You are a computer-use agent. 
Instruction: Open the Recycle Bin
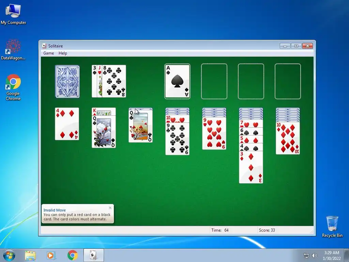[x=332, y=227]
